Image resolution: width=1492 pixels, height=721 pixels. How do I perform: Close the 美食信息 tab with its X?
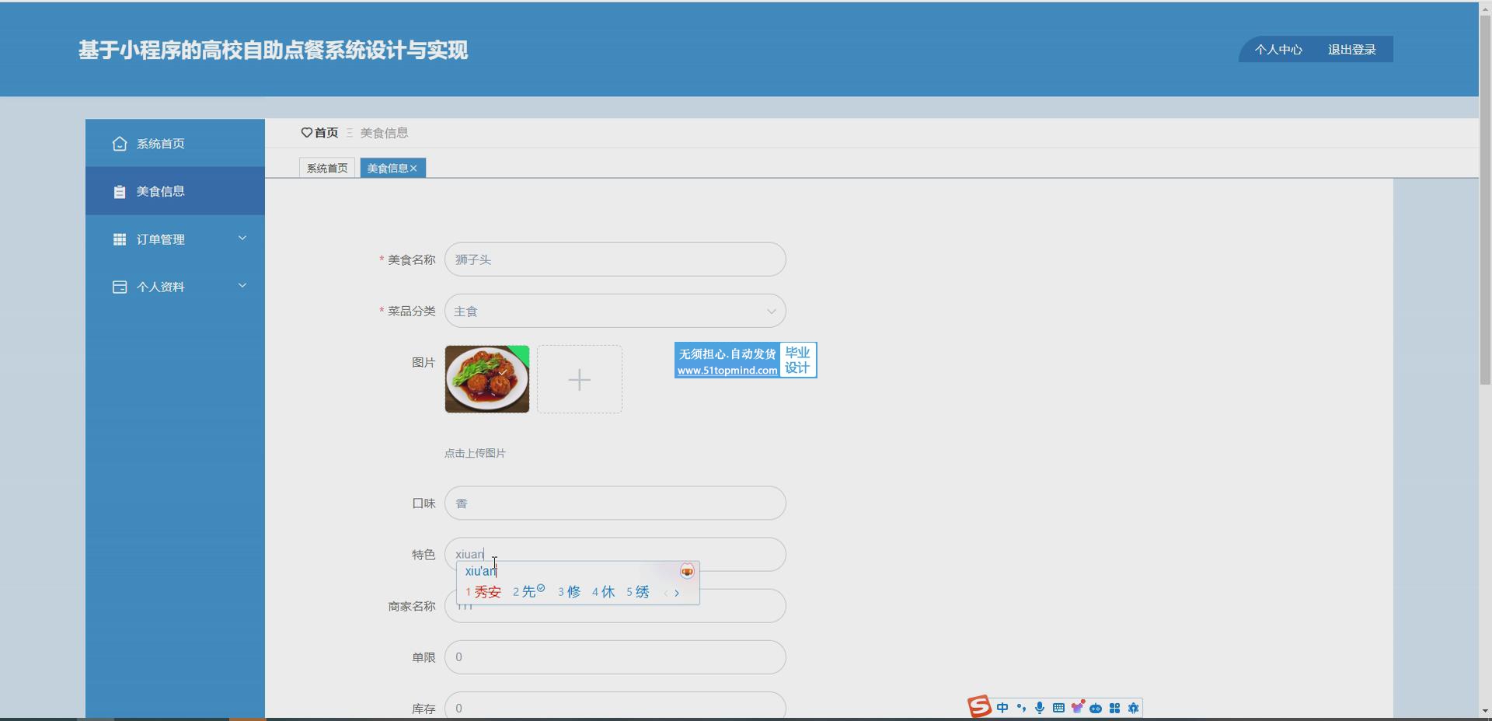(x=413, y=169)
